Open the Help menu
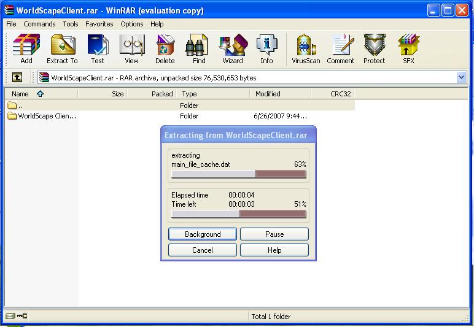 (x=157, y=24)
